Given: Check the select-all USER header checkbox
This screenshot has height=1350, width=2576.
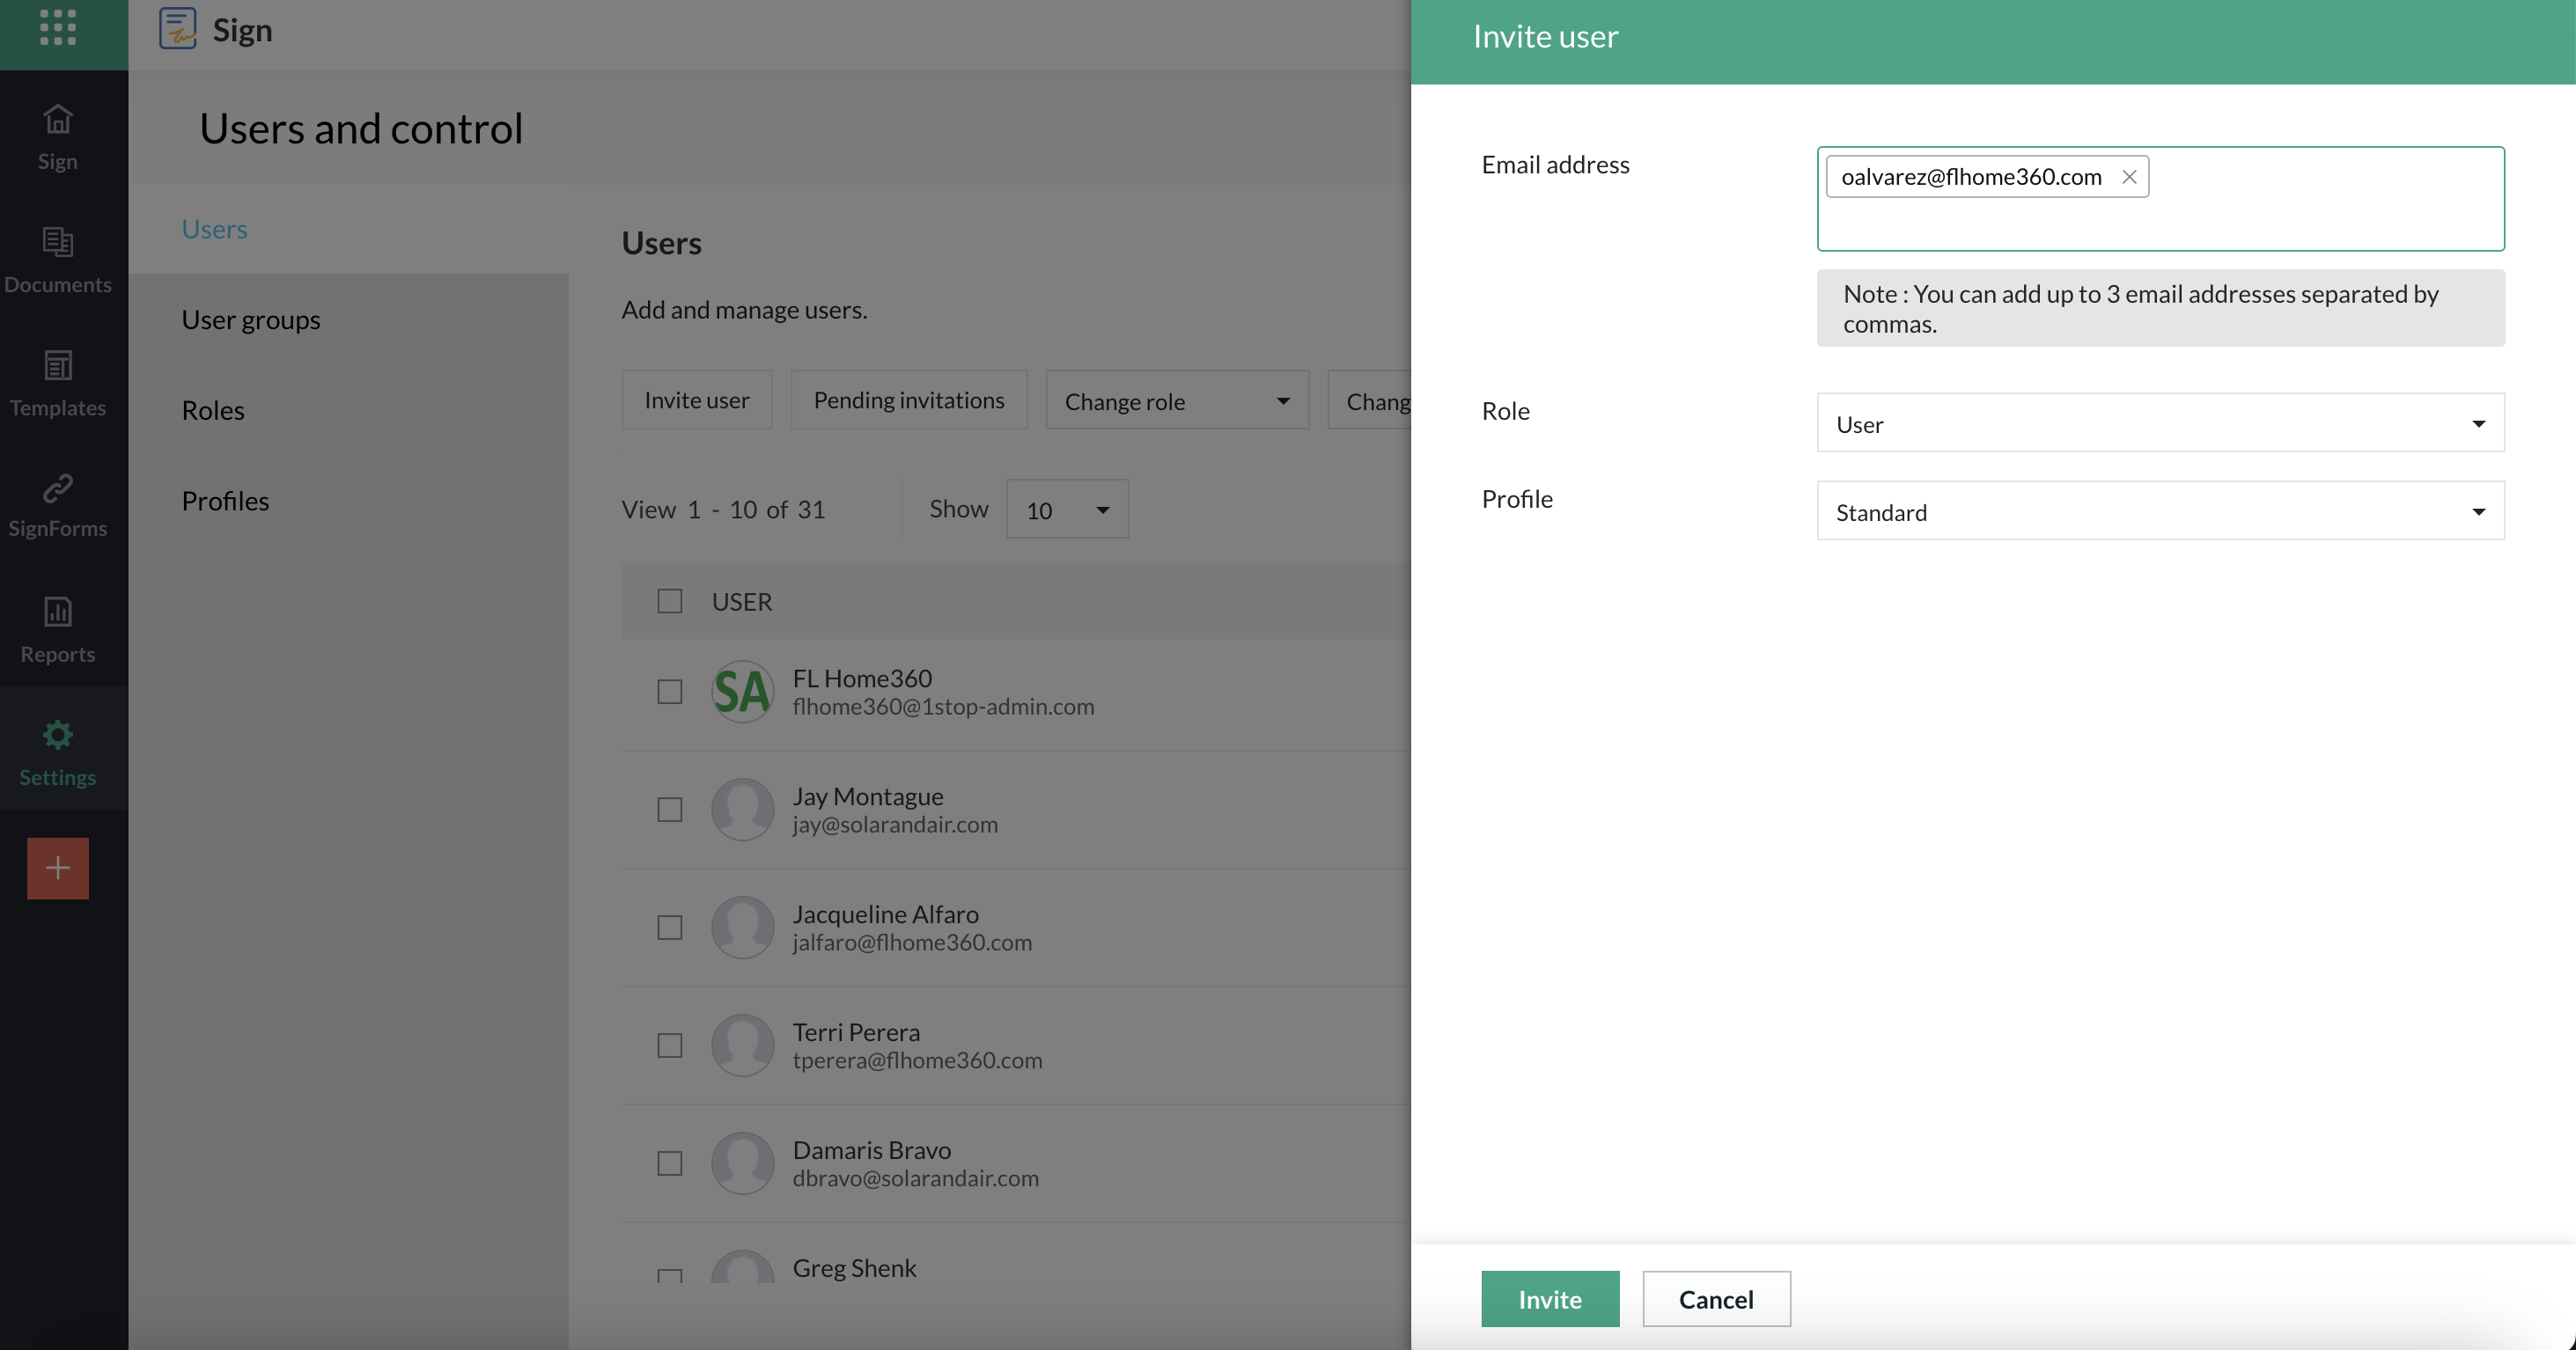Looking at the screenshot, I should 669,600.
